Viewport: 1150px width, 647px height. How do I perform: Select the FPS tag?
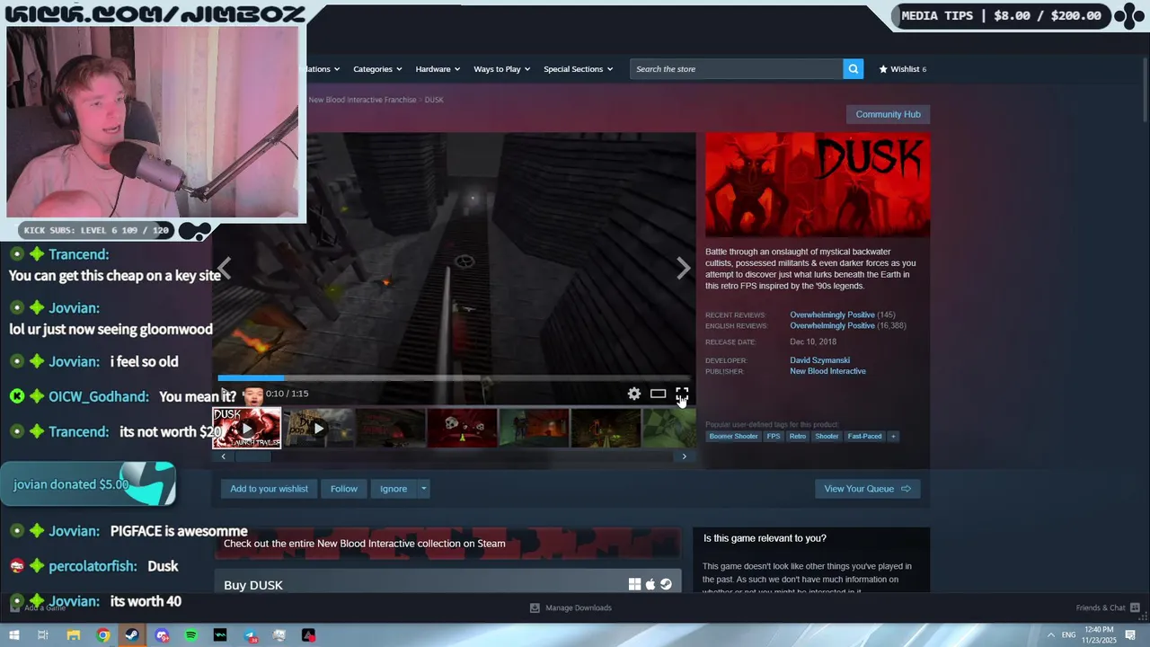click(x=773, y=436)
